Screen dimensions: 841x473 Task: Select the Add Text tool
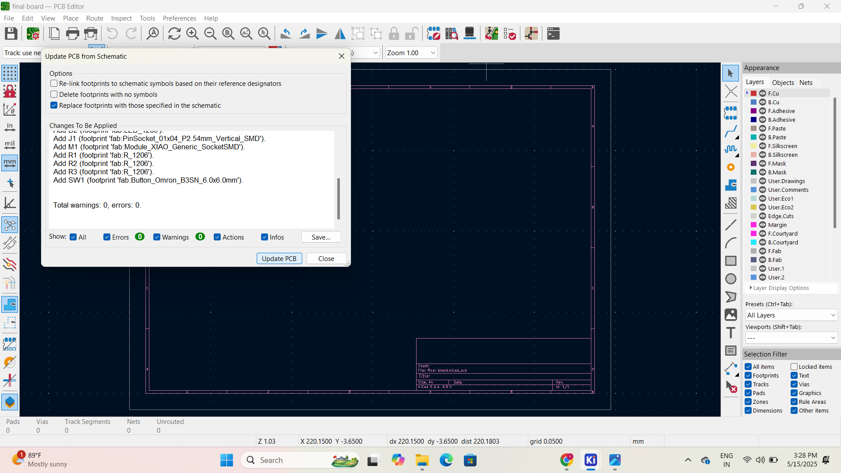(731, 332)
